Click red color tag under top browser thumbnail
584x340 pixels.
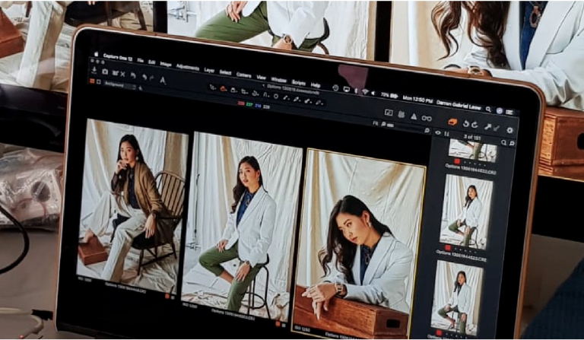pyautogui.click(x=457, y=161)
